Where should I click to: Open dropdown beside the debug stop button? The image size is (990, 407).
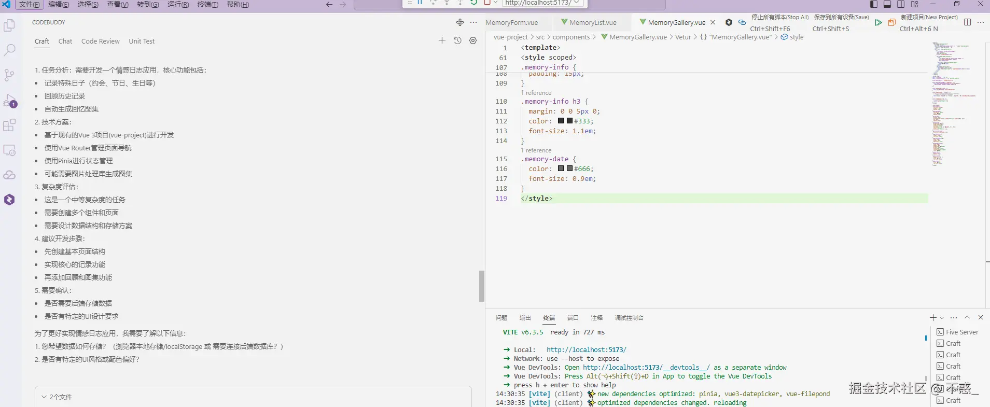click(x=496, y=3)
